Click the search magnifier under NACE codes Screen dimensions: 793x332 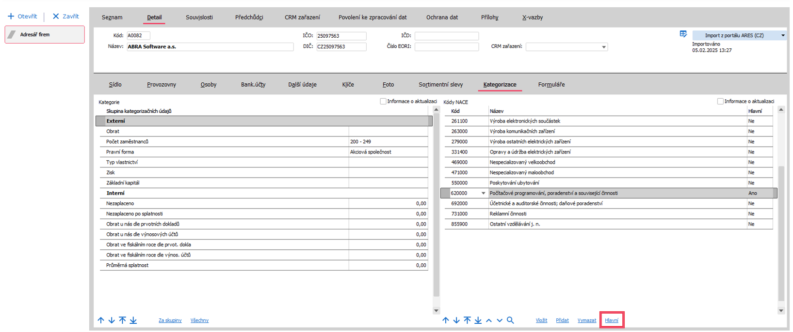click(510, 320)
